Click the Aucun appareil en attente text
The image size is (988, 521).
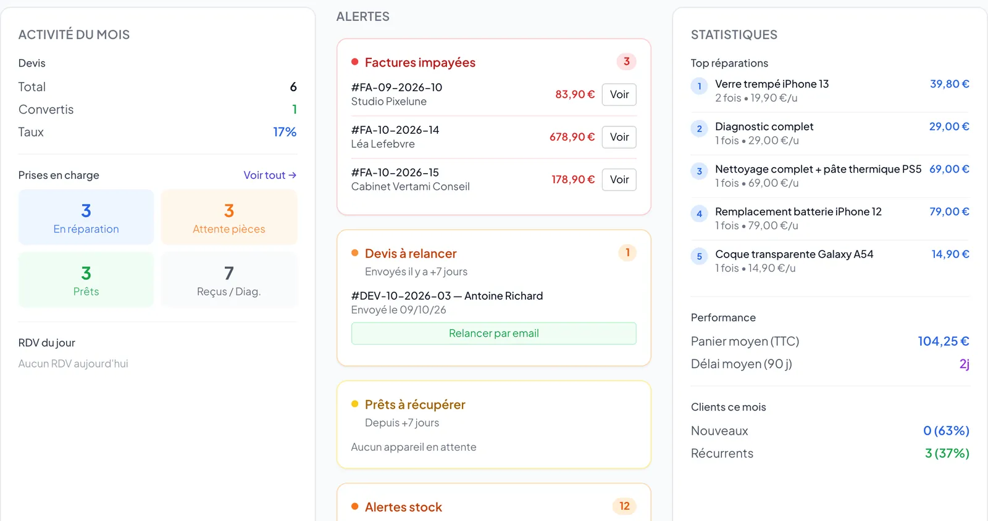coord(414,447)
